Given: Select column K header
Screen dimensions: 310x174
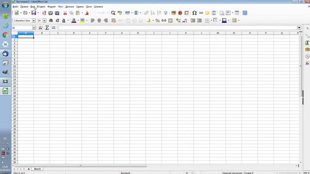Looking at the screenshot, I should 186,33.
